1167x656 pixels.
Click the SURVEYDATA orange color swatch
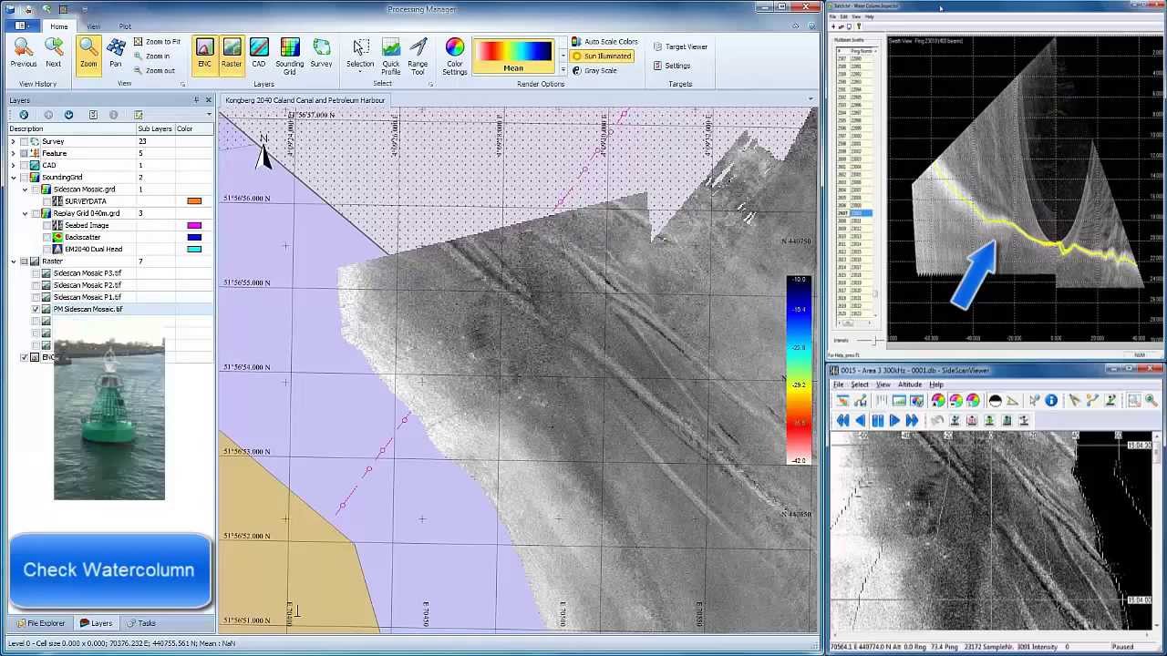[x=194, y=201]
